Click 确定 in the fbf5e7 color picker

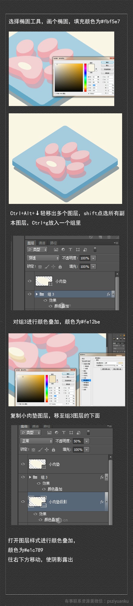point(107,62)
